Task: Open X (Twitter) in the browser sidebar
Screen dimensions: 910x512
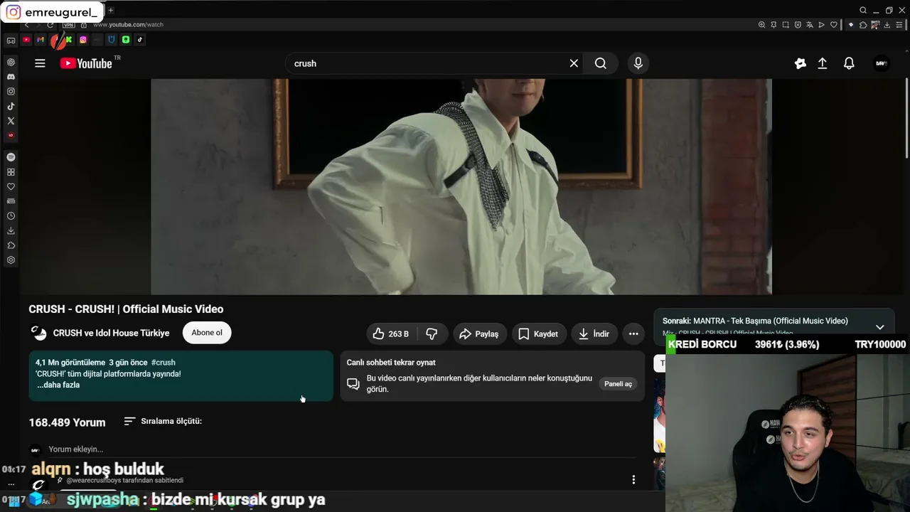Action: point(11,121)
